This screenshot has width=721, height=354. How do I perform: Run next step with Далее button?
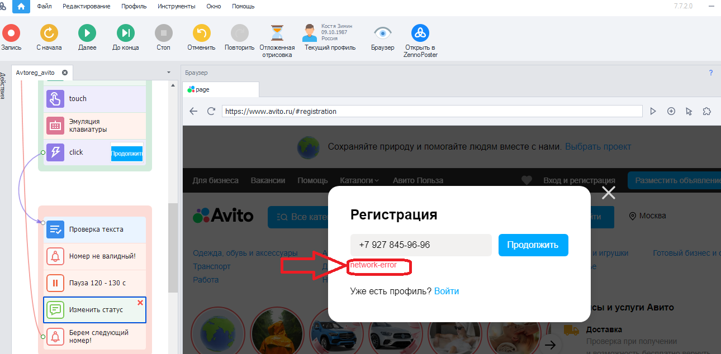pos(87,37)
